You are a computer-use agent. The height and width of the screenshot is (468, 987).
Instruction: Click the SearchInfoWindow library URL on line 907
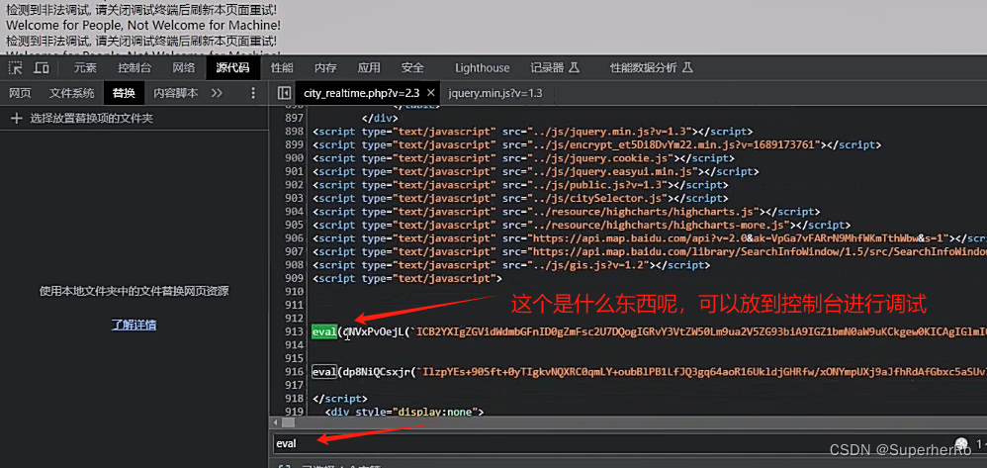760,252
